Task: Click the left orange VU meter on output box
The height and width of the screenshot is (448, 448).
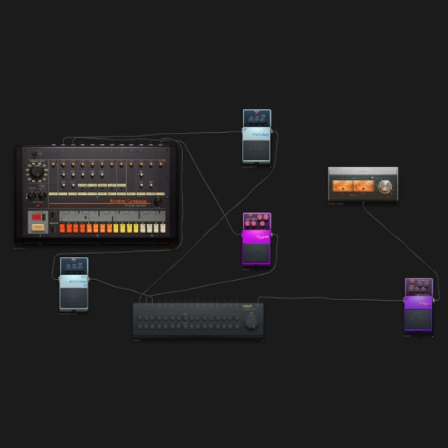Action: coord(342,186)
